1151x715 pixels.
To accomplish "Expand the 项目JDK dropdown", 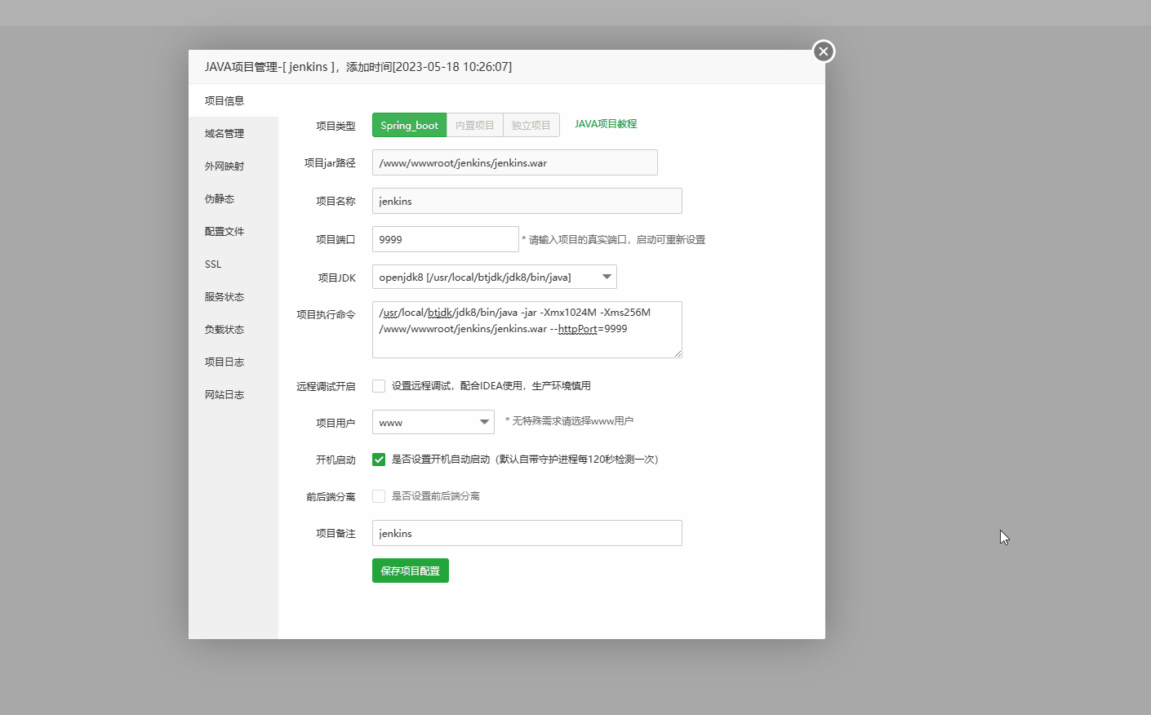I will coord(495,277).
